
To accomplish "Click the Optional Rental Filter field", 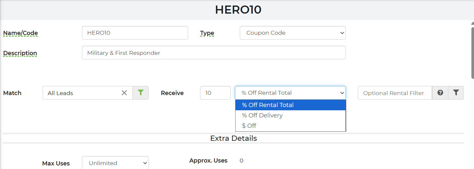I will (x=395, y=93).
